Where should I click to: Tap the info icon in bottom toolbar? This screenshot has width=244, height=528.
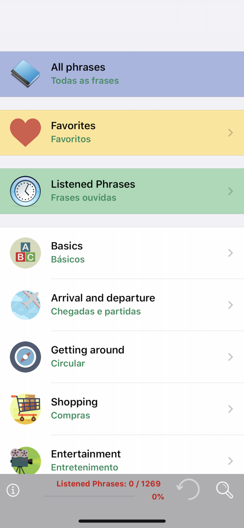click(x=13, y=490)
